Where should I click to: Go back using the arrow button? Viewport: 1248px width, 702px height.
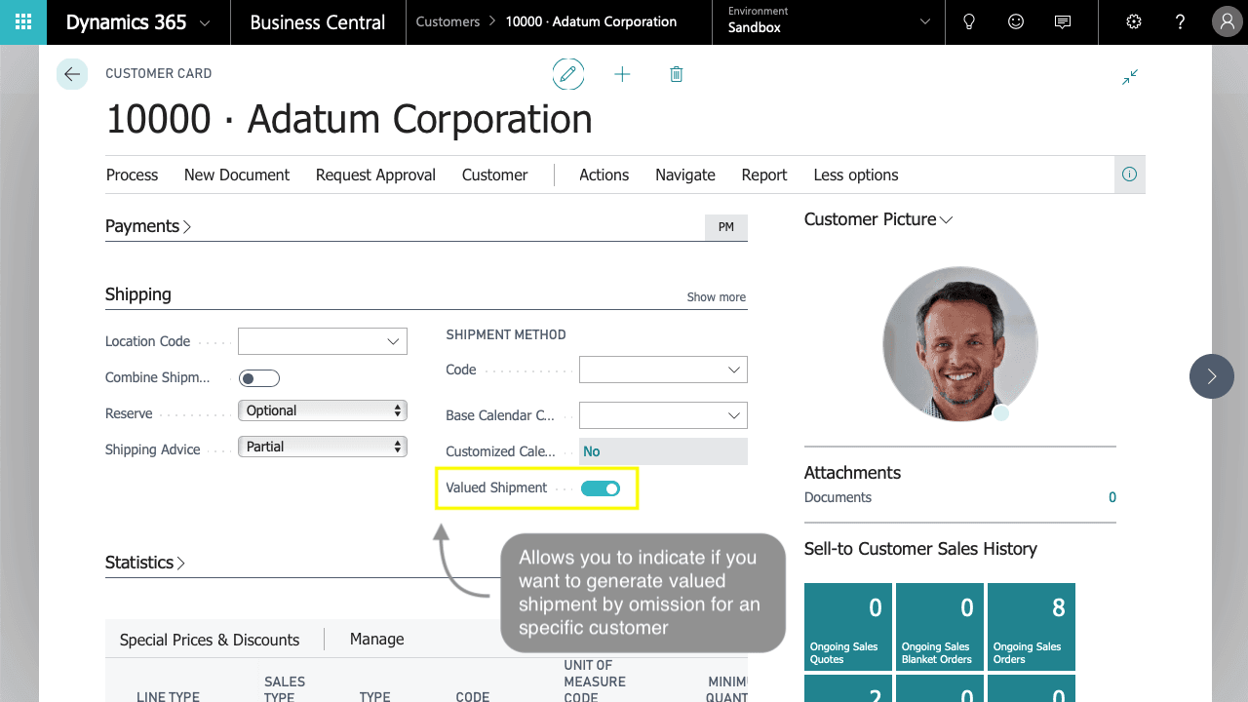(x=72, y=74)
